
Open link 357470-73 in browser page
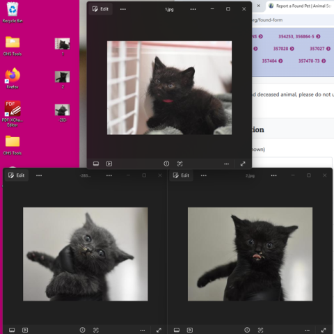pyautogui.click(x=312, y=61)
